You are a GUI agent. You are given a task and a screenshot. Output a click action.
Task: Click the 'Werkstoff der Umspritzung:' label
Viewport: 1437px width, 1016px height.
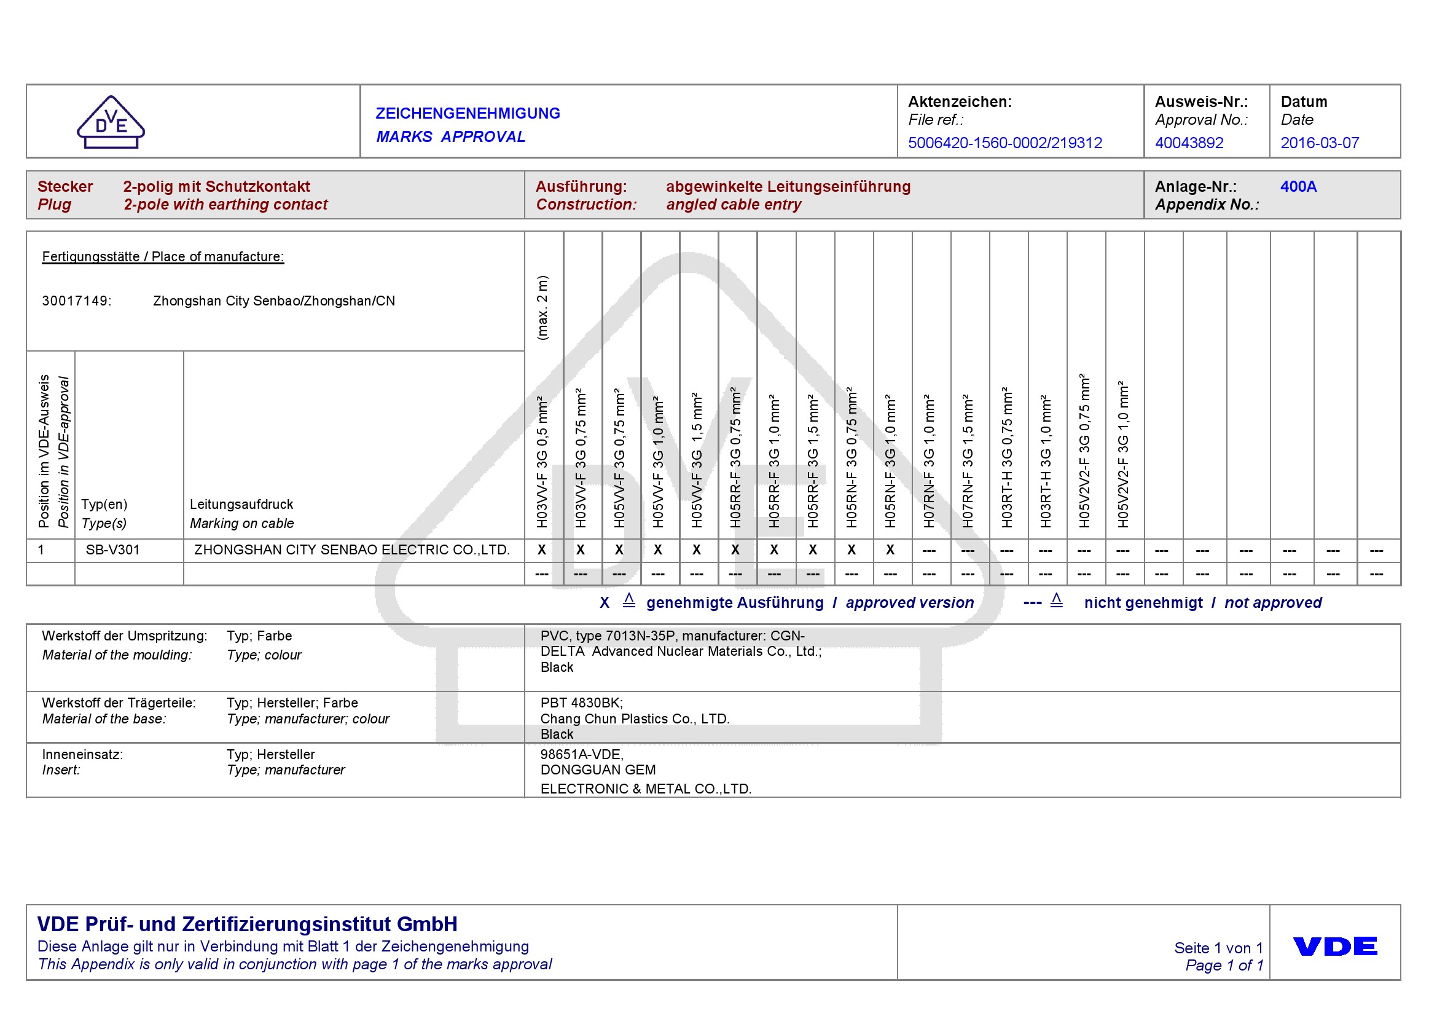coord(124,636)
